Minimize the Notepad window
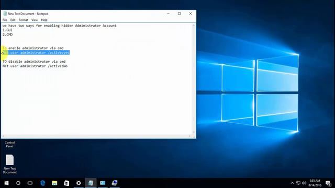 click(168, 14)
